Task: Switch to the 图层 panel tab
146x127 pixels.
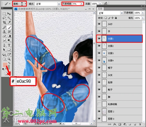Action: click(100, 9)
